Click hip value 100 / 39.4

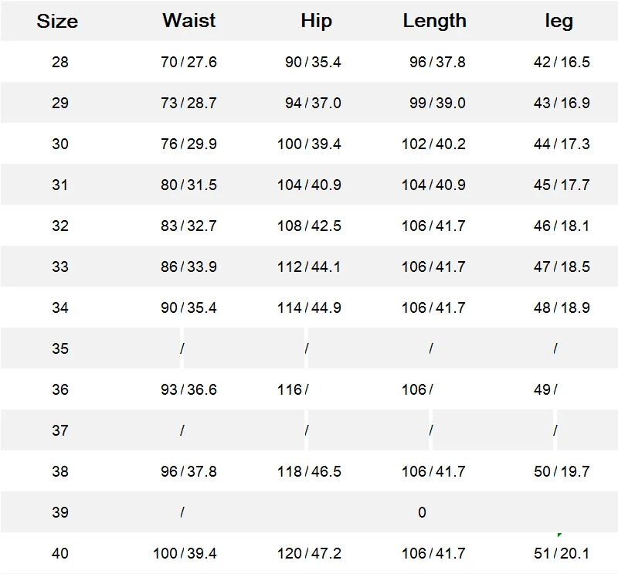[309, 144]
